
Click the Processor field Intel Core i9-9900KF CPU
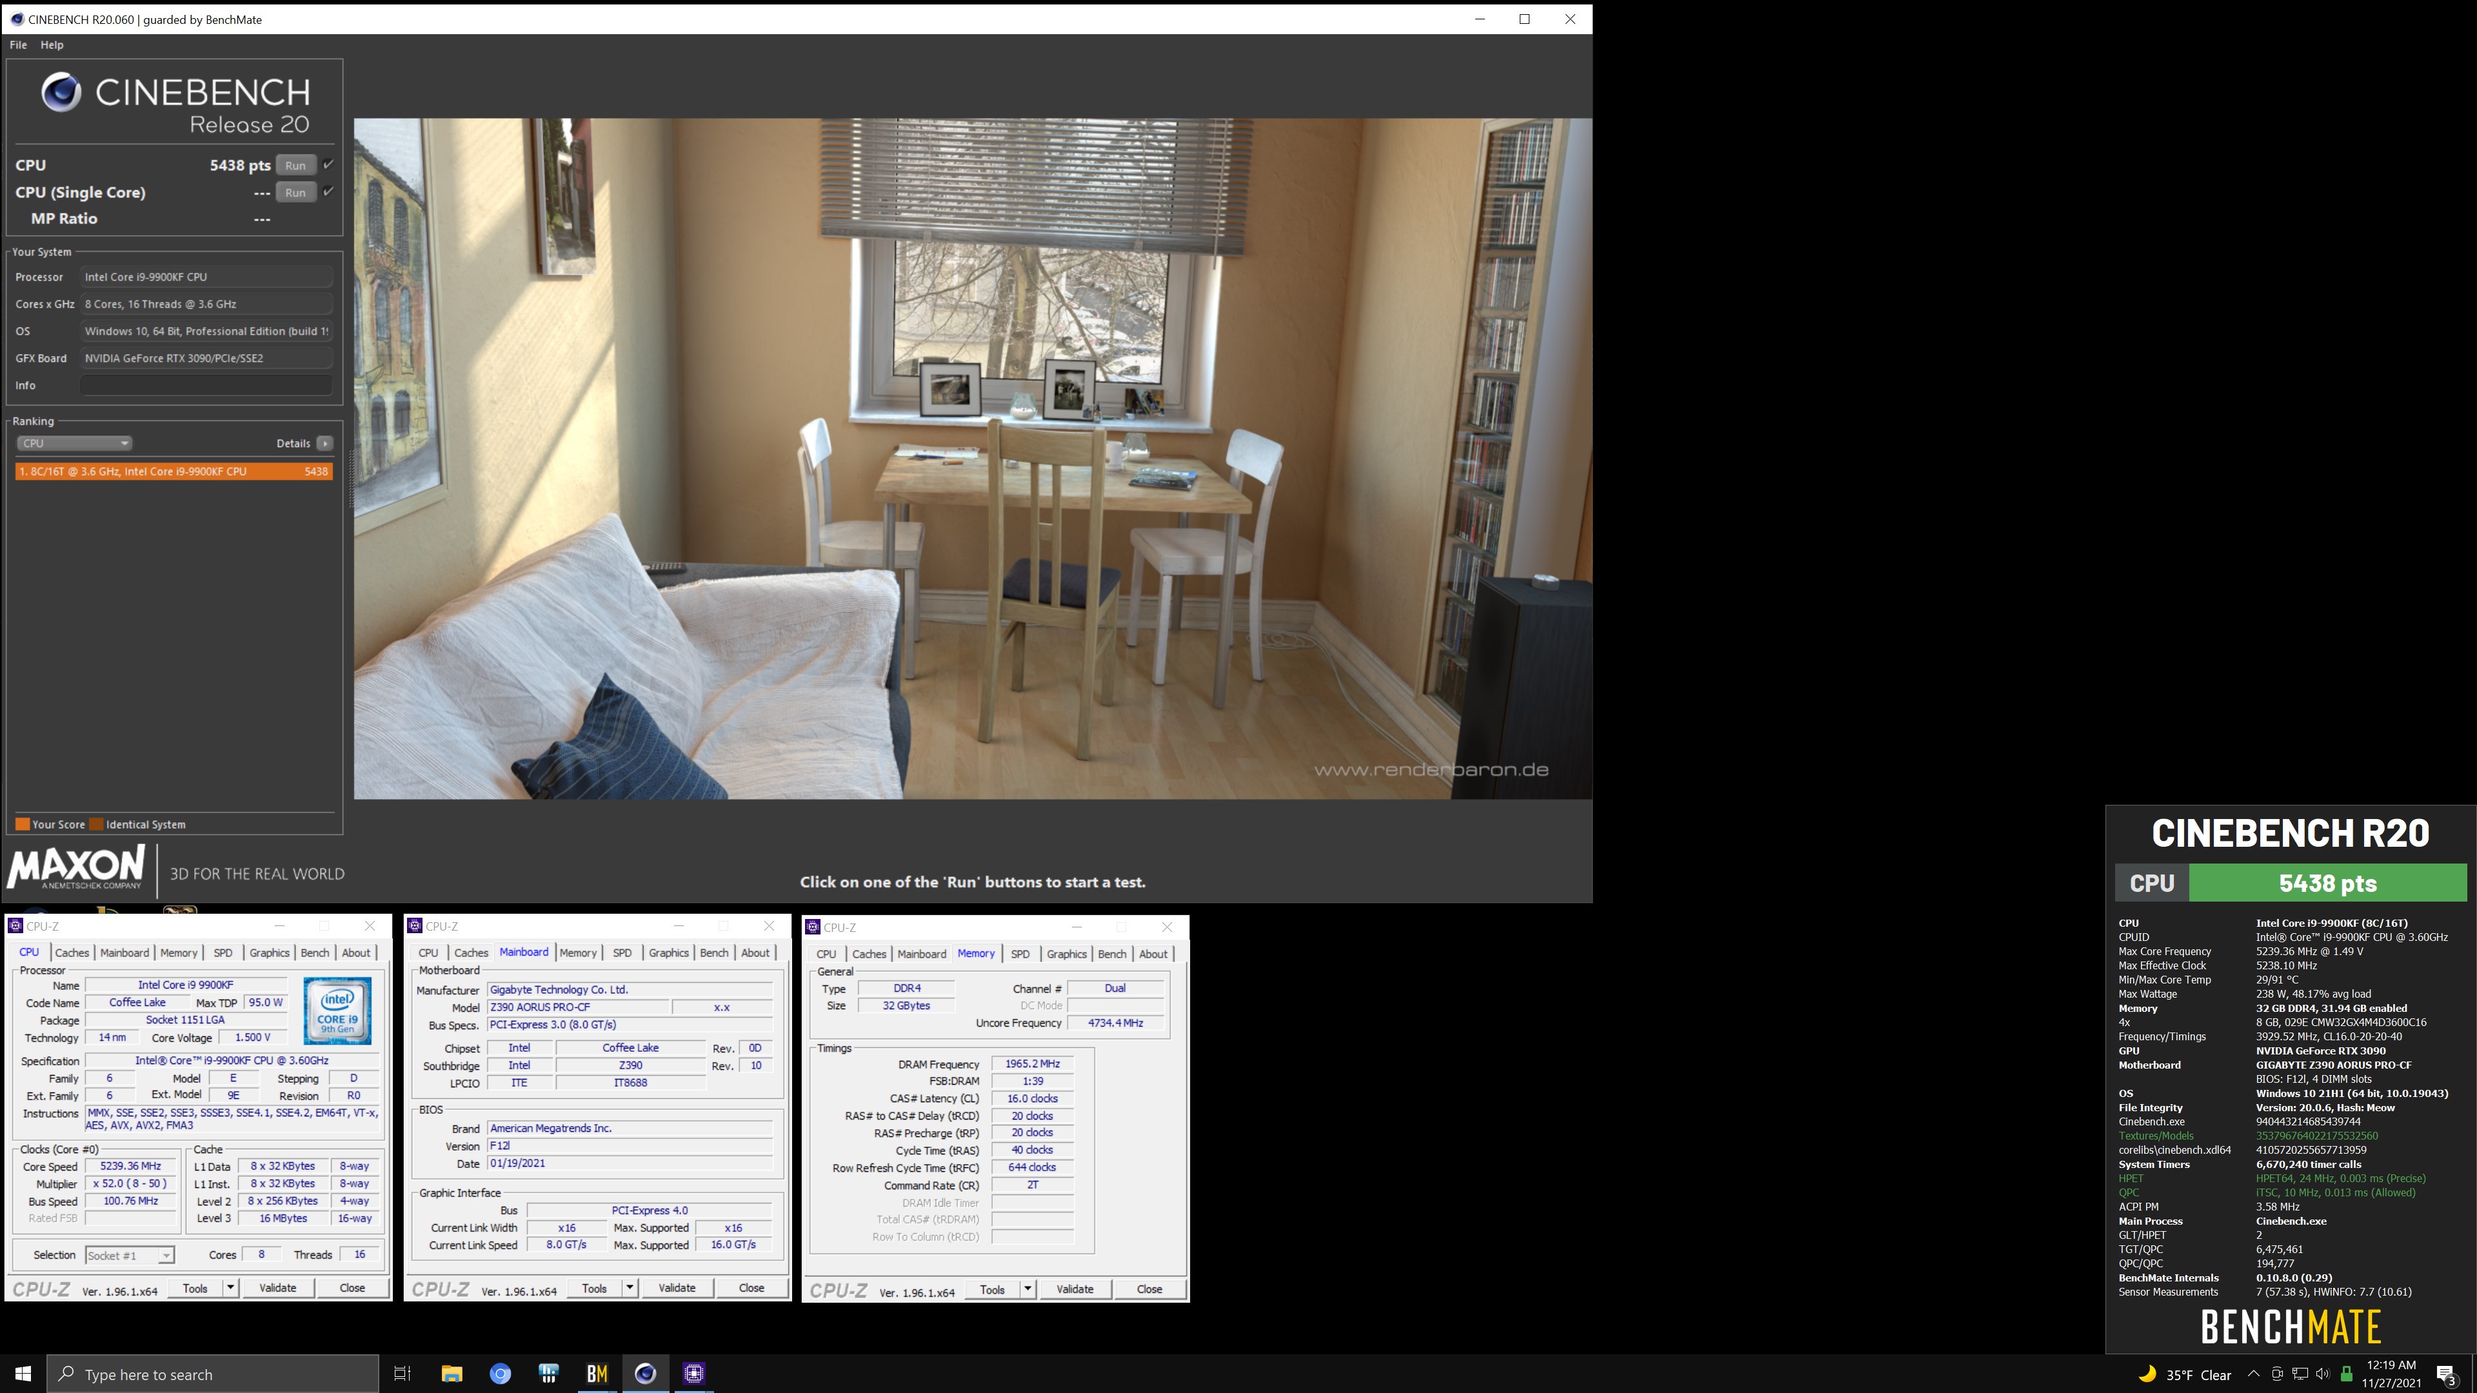click(206, 277)
